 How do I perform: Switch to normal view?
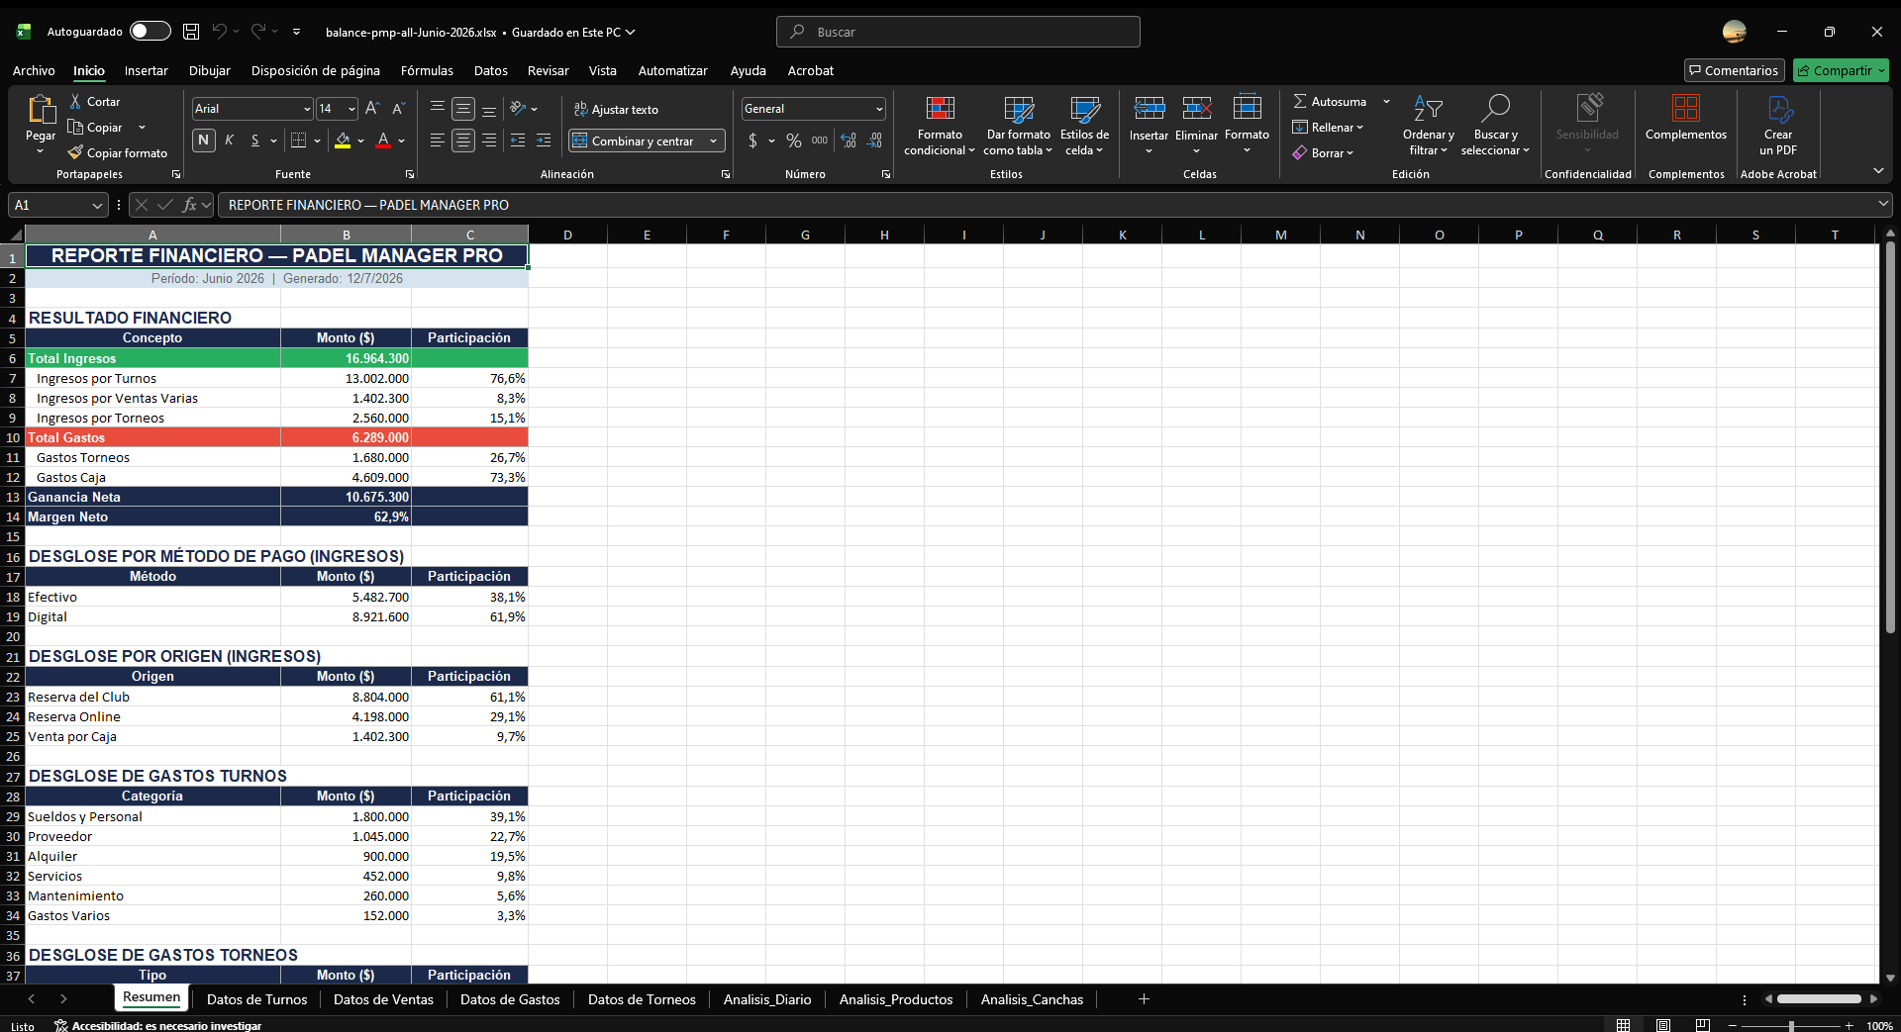1623,1025
